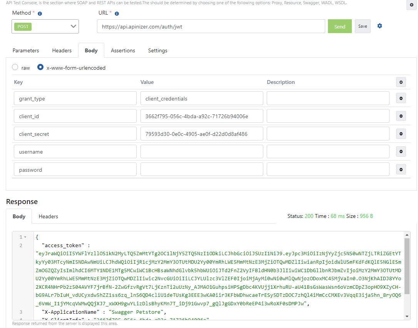Collapse the JSON response at line 1
The image size is (418, 328).
(x=25, y=237)
